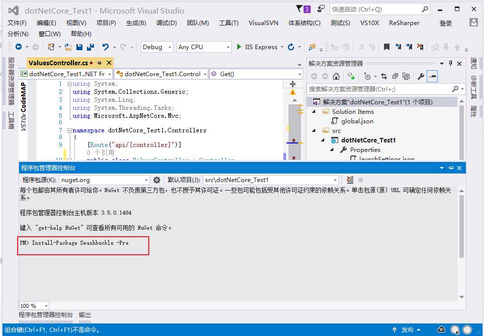Screen dimensions: 484x336
Task: Click the search magnifier in Quick Launch
Action: [425, 9]
